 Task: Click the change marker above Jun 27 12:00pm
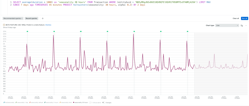tap(134, 31)
